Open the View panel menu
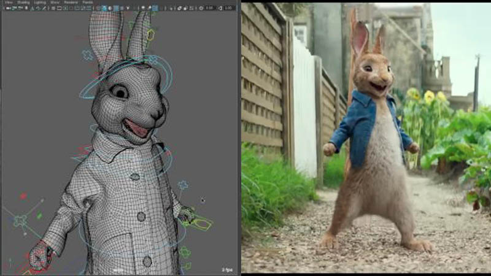491x276 pixels. click(9, 2)
